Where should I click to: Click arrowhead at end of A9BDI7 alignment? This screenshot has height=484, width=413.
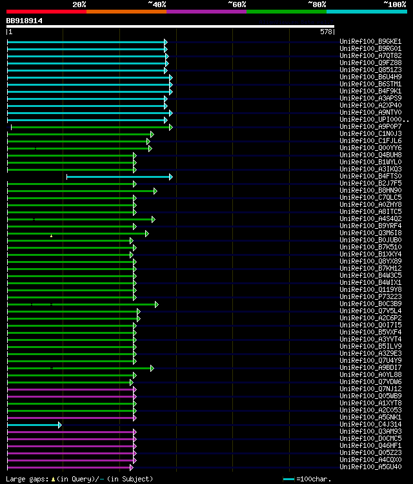152,368
